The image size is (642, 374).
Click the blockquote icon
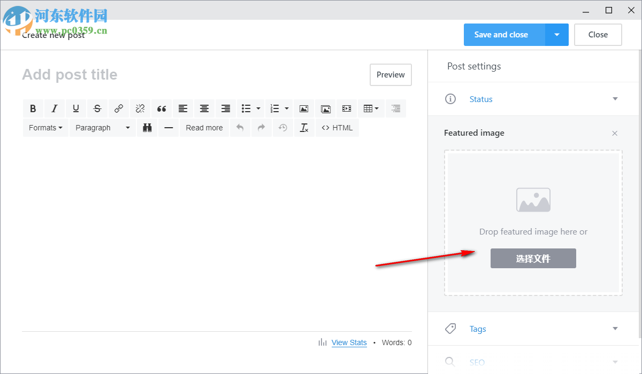[162, 108]
